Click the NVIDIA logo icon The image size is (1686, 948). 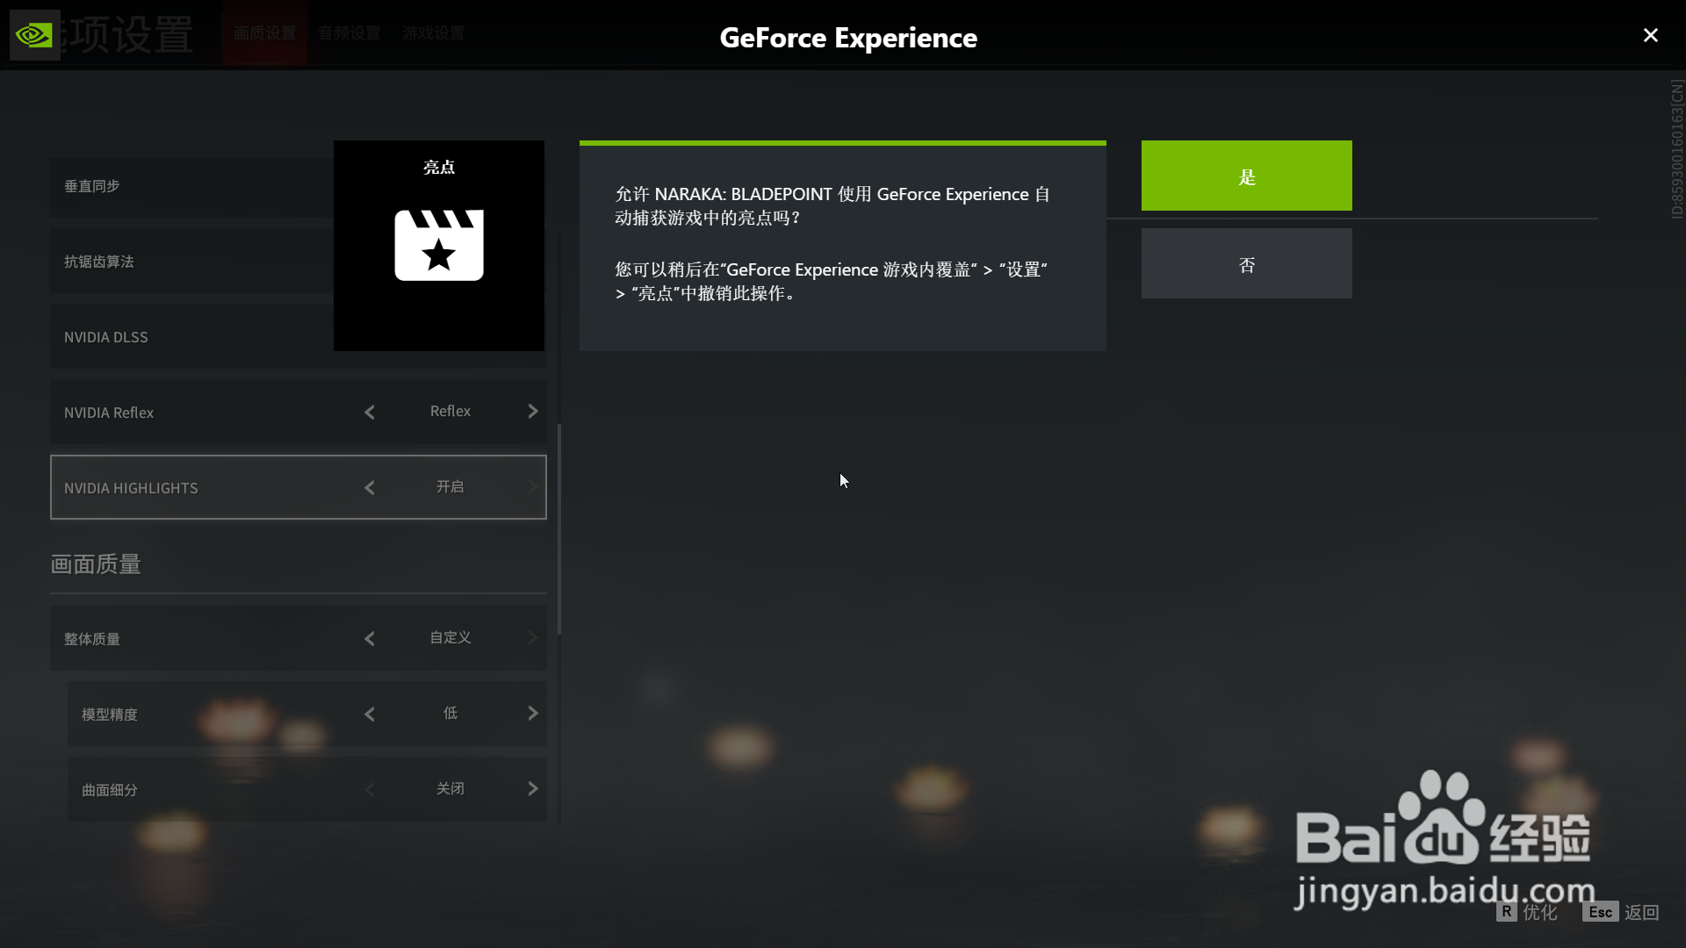(x=34, y=35)
